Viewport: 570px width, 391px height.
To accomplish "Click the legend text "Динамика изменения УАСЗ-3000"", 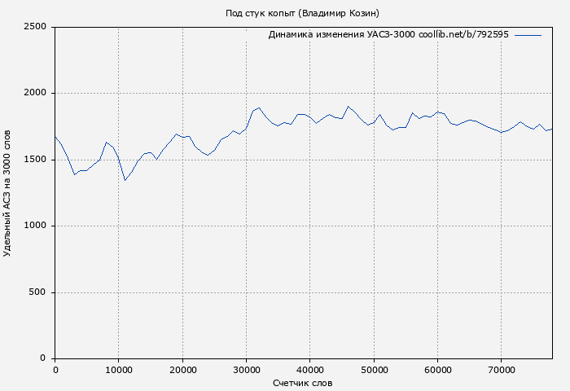I will coord(341,35).
